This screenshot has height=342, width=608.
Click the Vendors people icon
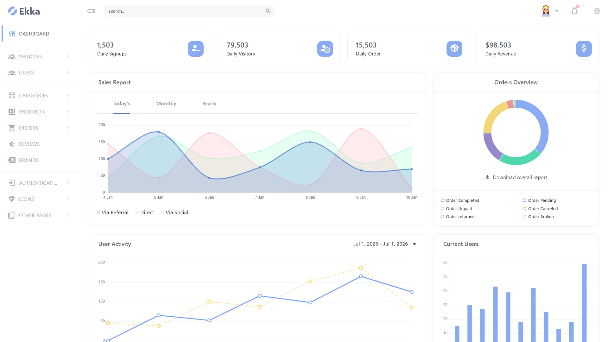[12, 56]
